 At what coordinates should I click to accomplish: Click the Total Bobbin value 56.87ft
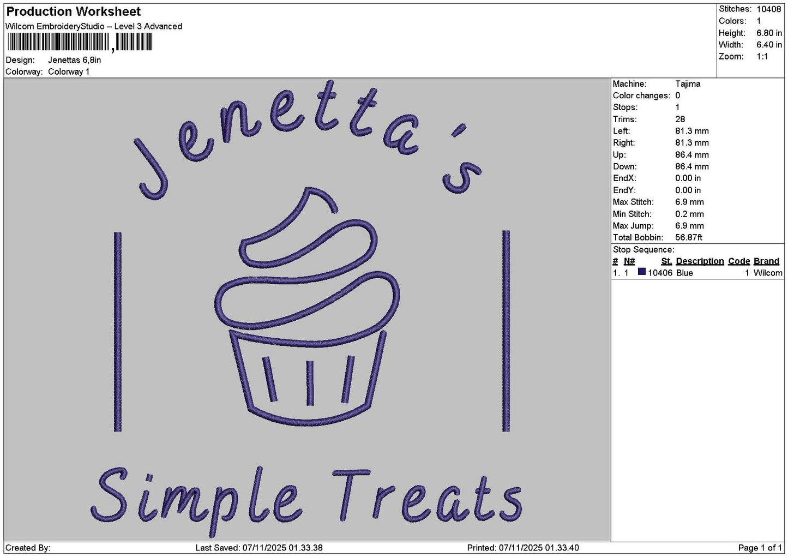pos(689,237)
